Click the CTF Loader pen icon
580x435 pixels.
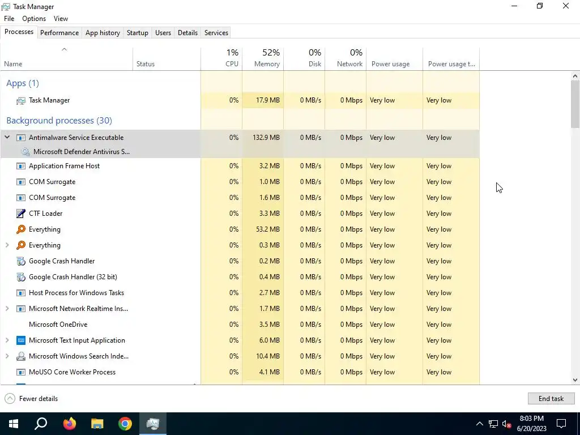tap(21, 214)
